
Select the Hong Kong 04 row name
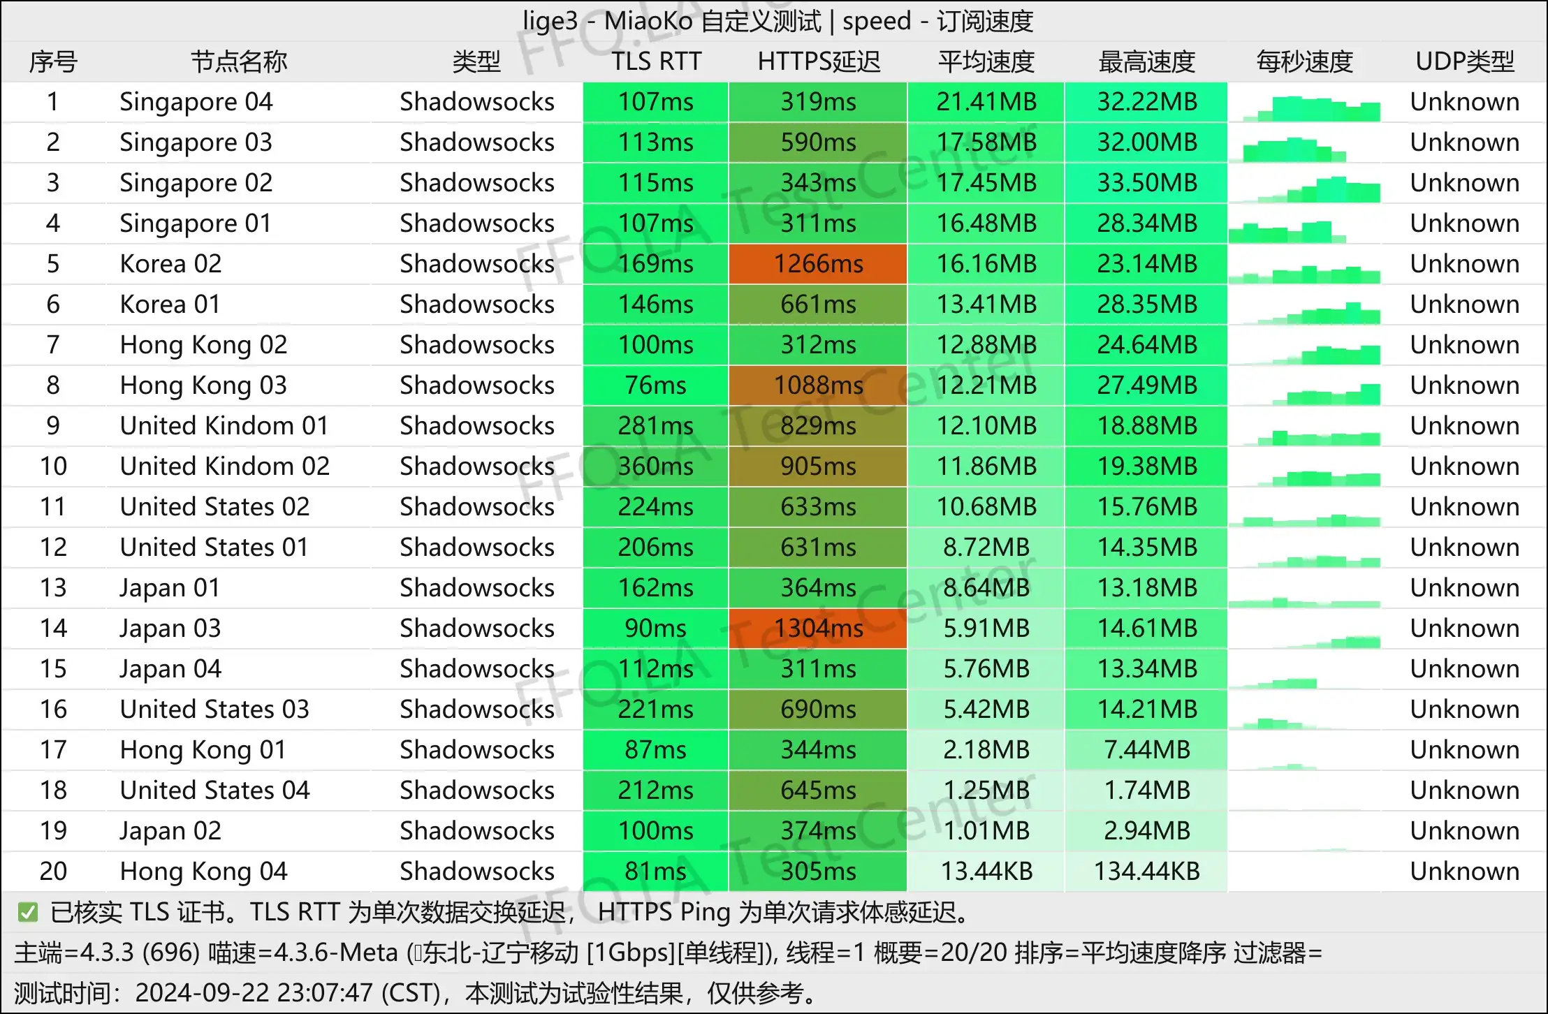[x=203, y=872]
